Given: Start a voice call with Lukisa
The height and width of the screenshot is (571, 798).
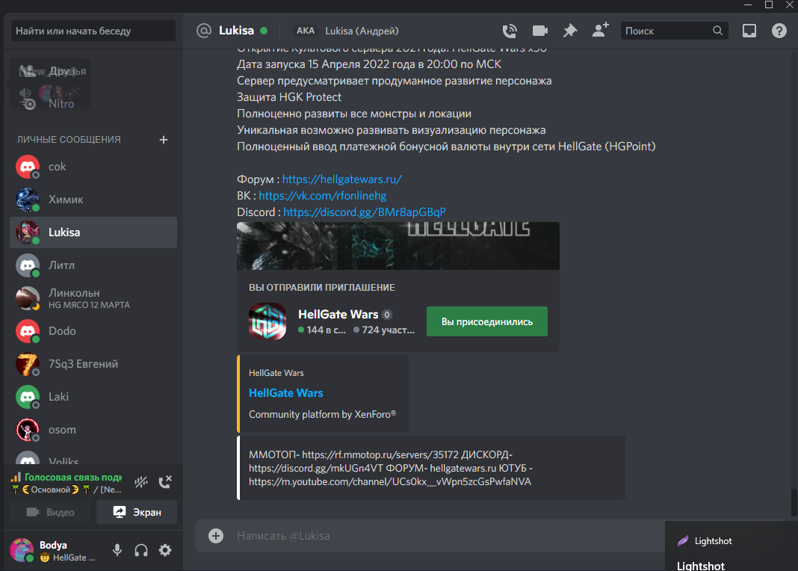Looking at the screenshot, I should (x=510, y=31).
